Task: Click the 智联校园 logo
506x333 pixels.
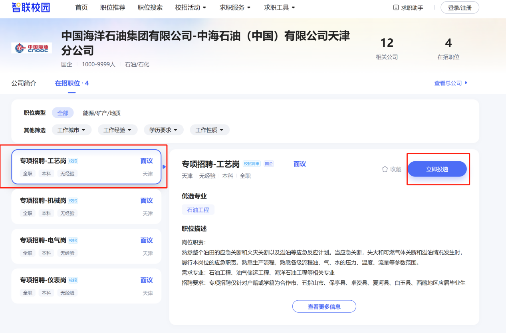Action: [31, 7]
